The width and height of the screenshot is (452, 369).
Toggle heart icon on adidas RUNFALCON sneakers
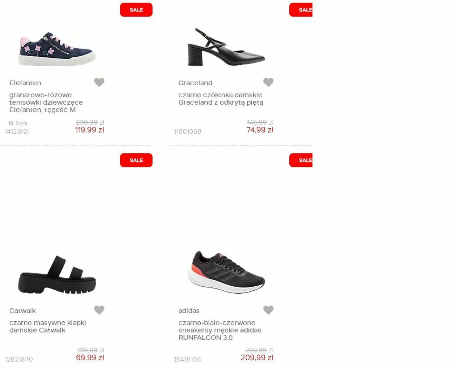pyautogui.click(x=268, y=310)
